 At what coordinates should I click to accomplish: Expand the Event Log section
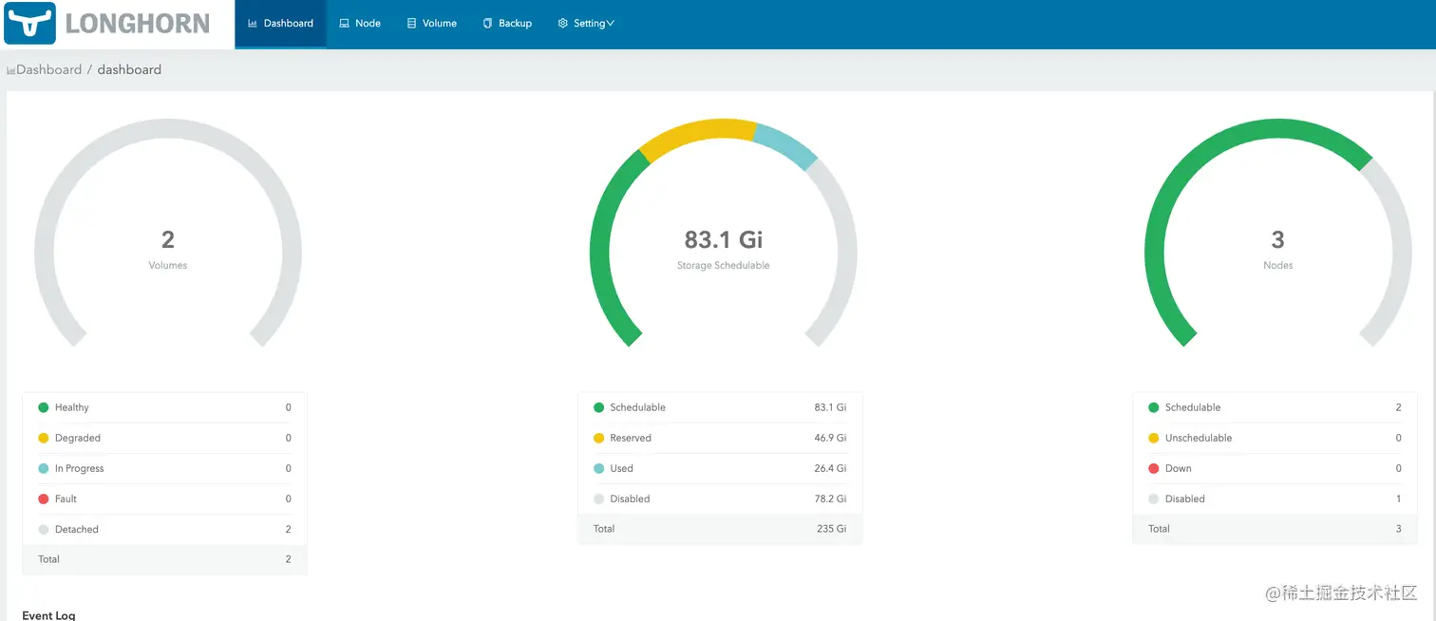[47, 614]
